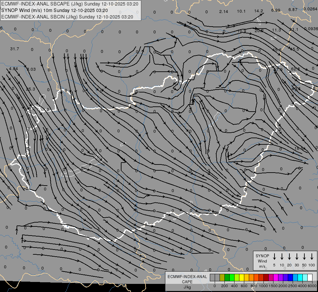318x292 pixels.
Task: Click the 10.1 CAPE value on map
Action: 241,11
